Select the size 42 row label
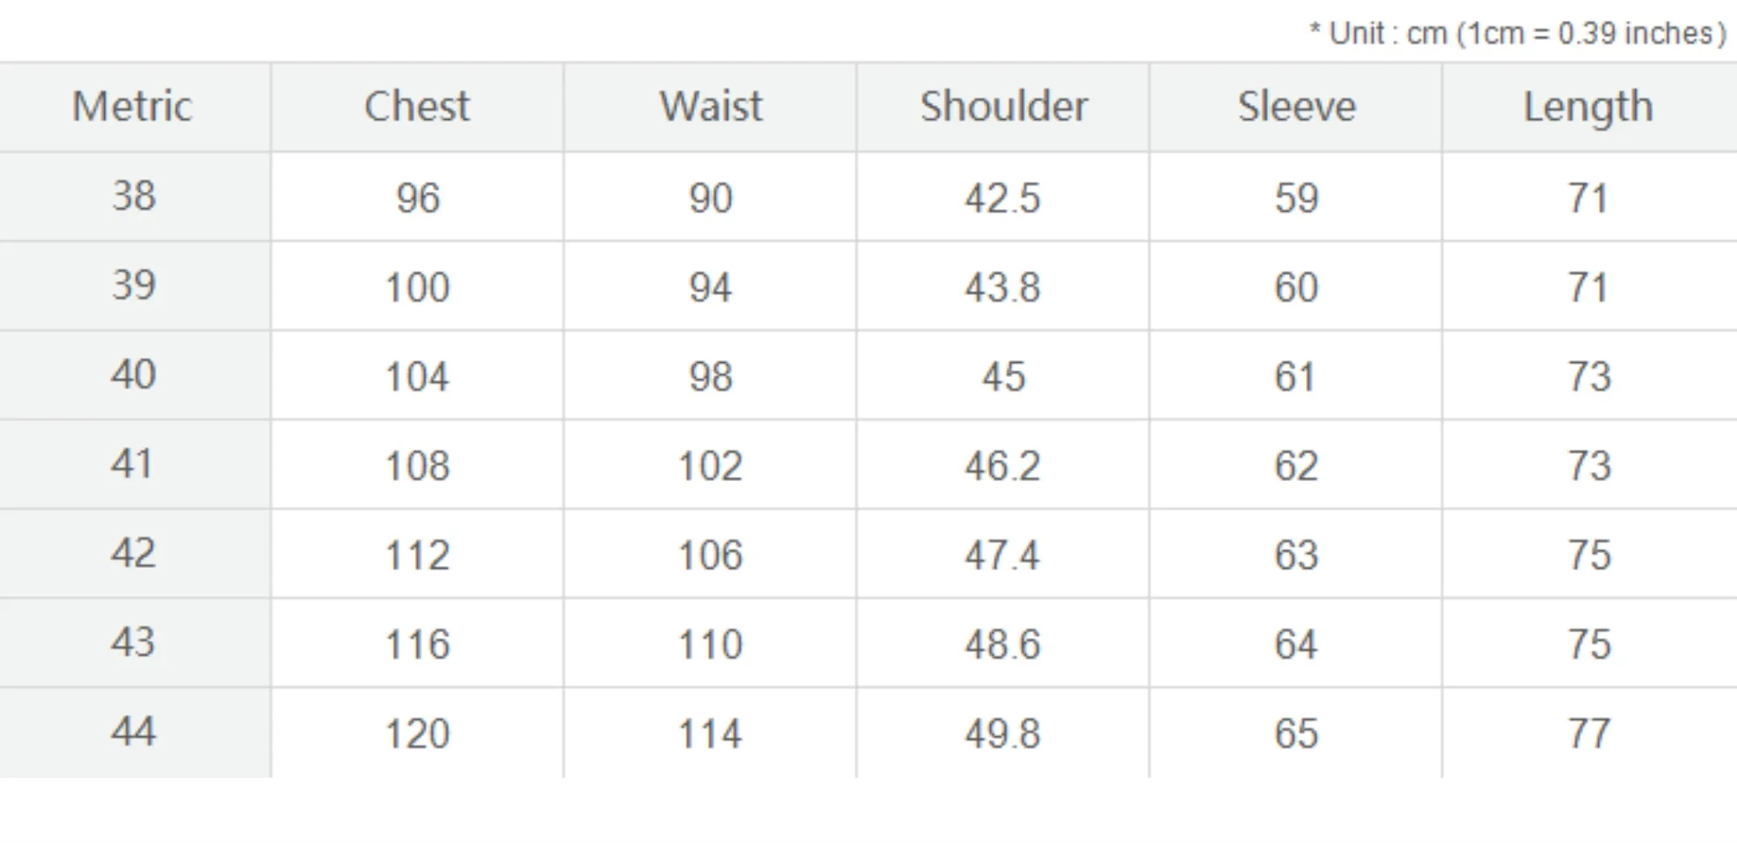The image size is (1737, 843). 134,554
